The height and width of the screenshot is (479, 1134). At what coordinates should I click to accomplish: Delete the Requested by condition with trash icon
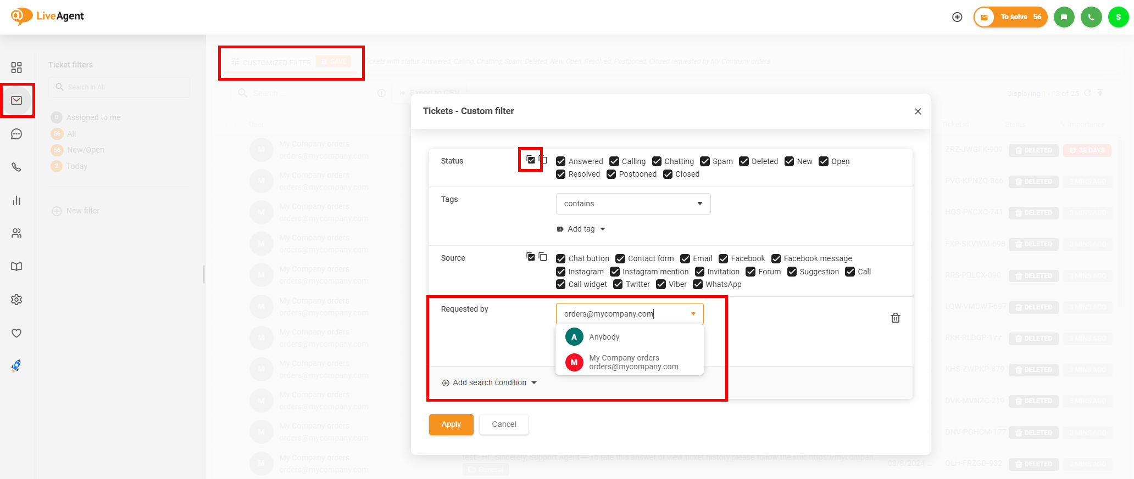[895, 318]
